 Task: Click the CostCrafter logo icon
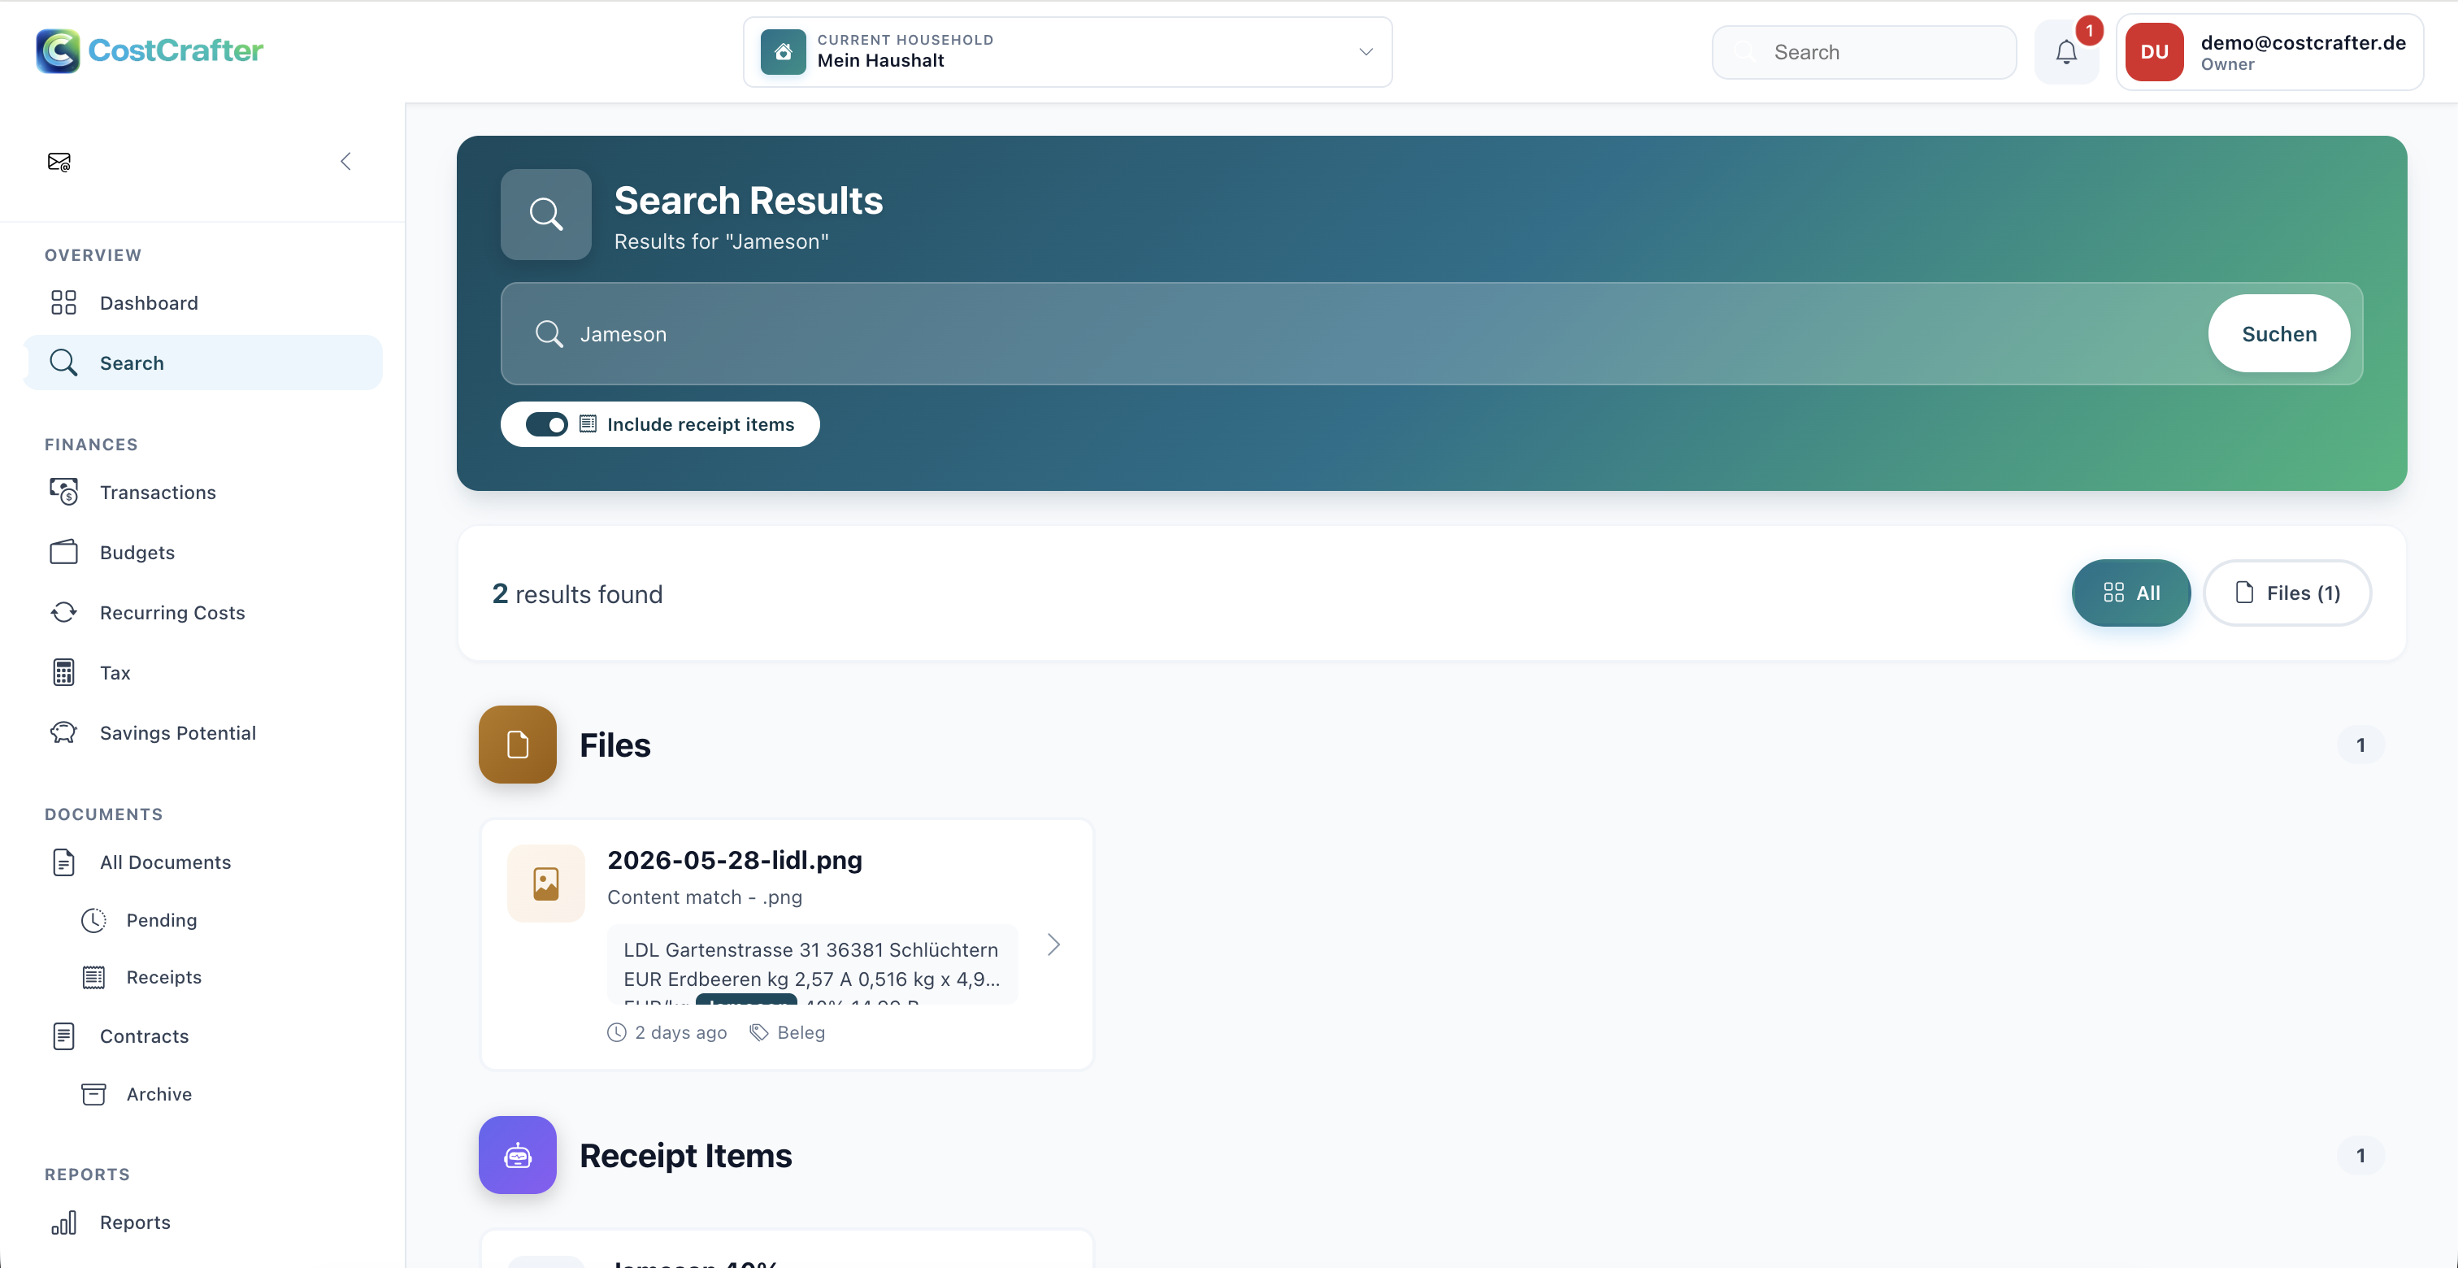tap(59, 50)
